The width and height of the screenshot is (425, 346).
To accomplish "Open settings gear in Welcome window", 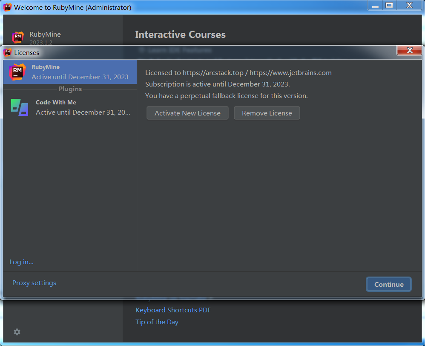I will click(17, 332).
